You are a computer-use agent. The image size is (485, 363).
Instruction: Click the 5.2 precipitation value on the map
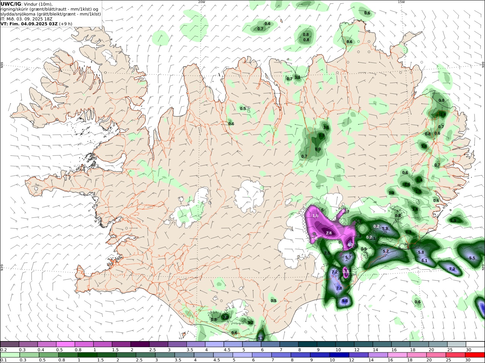[x=386, y=251]
